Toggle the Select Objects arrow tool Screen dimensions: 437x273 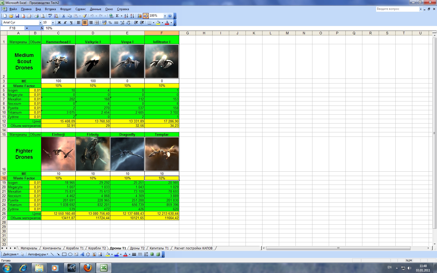click(22, 254)
